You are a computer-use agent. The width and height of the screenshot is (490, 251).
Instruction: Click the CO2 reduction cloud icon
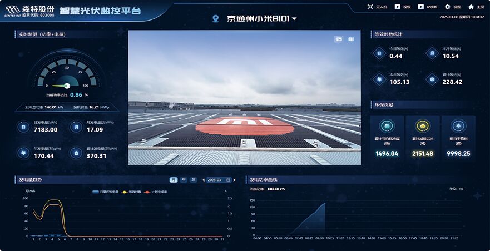coord(422,126)
